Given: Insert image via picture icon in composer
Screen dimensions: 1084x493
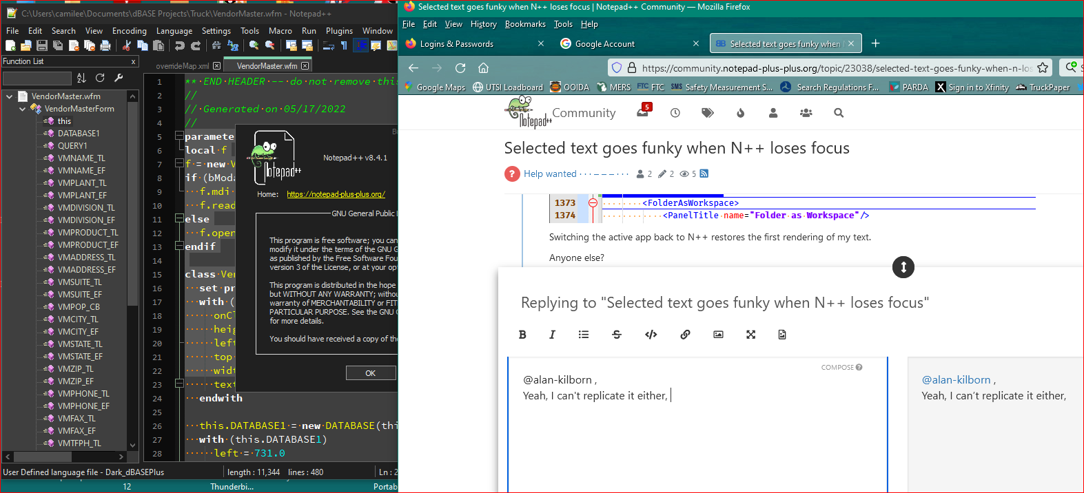Looking at the screenshot, I should pos(718,335).
